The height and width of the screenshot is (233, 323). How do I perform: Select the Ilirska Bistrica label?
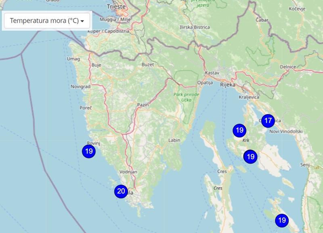[195, 27]
